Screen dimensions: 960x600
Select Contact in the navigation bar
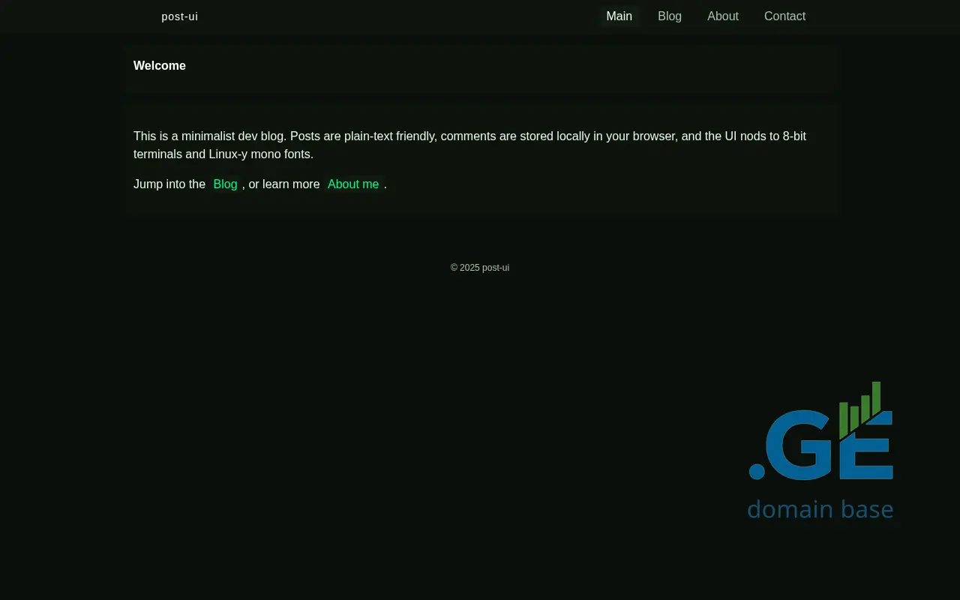[x=784, y=16]
